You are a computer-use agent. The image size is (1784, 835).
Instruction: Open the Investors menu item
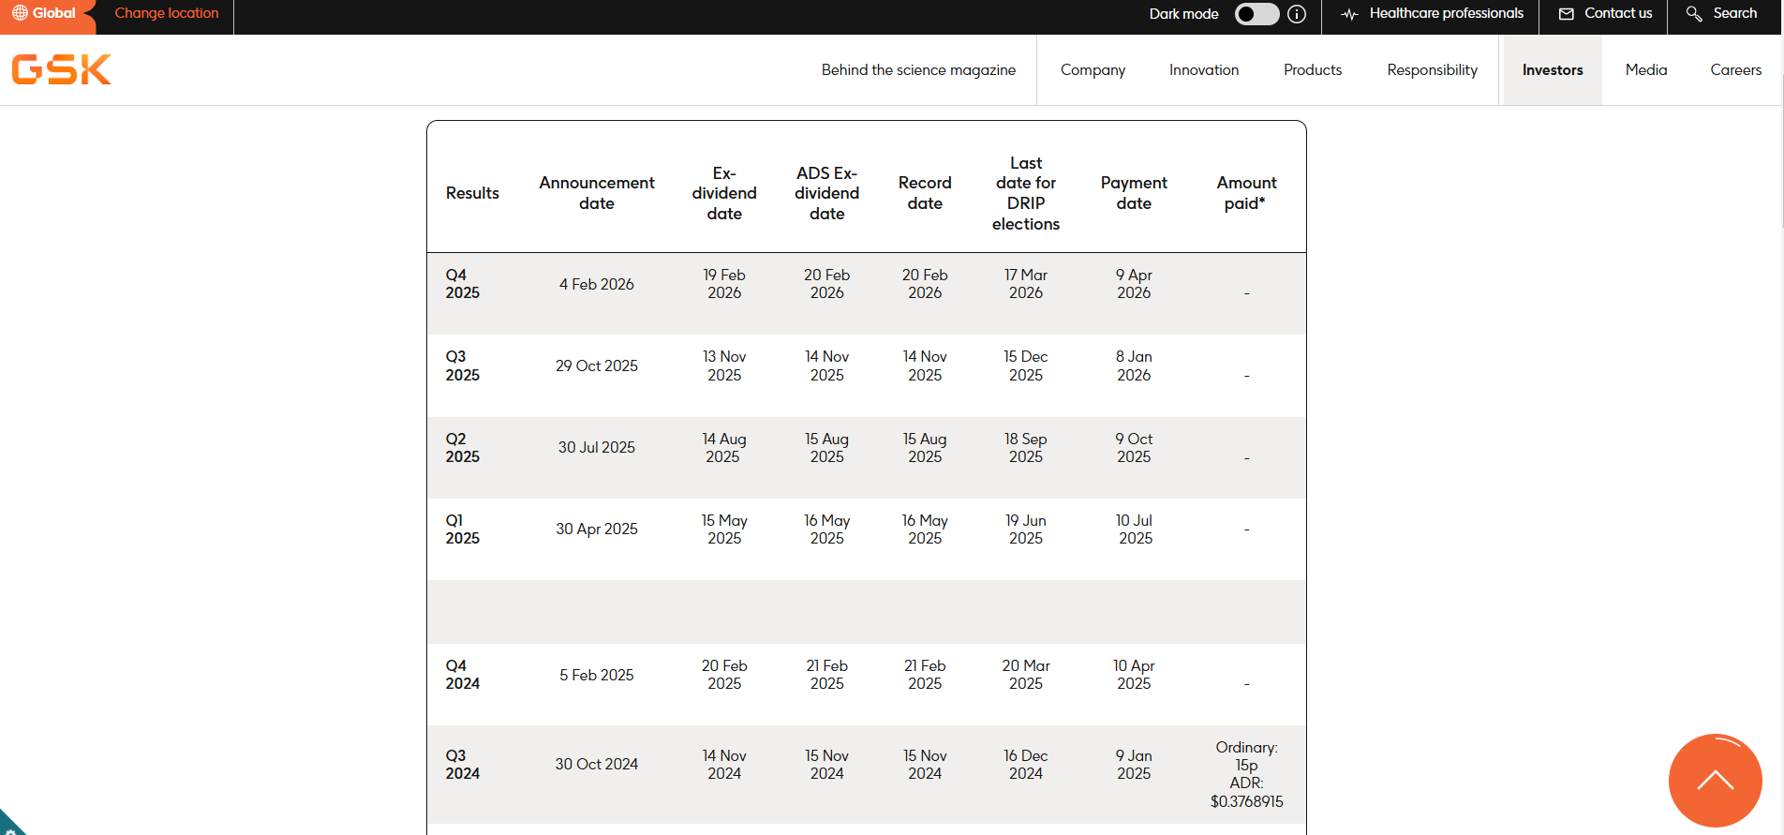coord(1552,70)
